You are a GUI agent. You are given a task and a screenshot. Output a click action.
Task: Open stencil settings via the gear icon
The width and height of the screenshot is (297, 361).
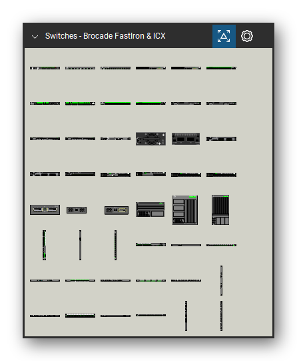pyautogui.click(x=247, y=36)
